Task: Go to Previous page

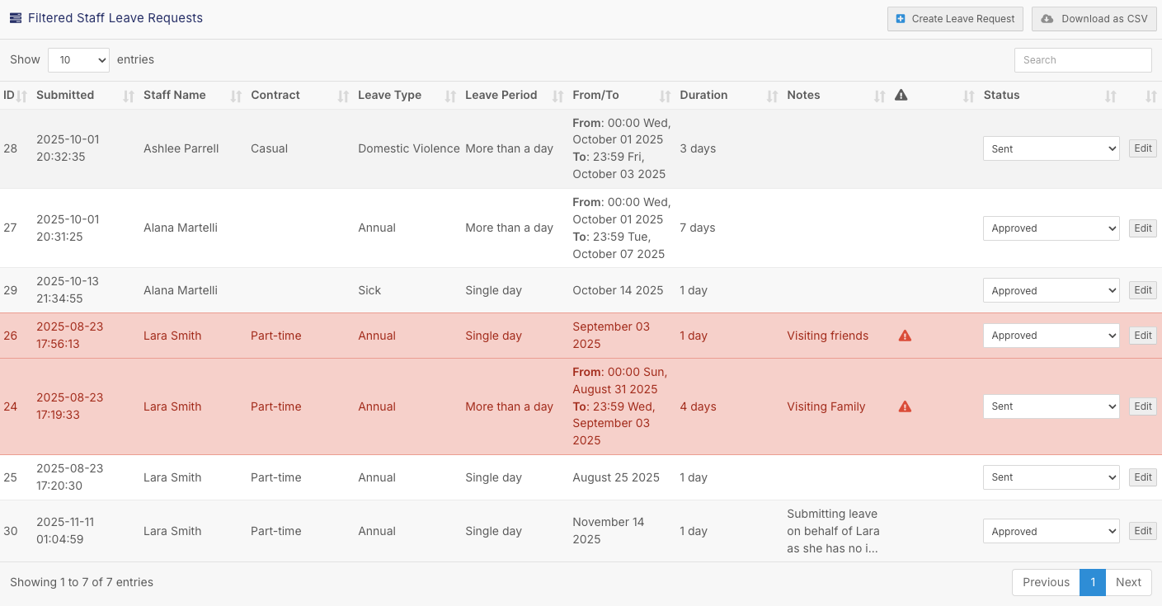Action: coord(1046,582)
